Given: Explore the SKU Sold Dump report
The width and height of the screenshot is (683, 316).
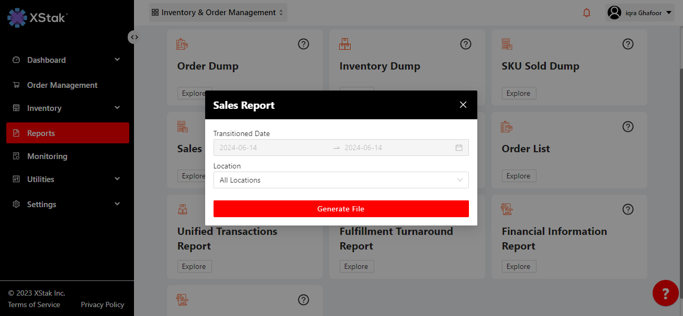Looking at the screenshot, I should [x=518, y=93].
